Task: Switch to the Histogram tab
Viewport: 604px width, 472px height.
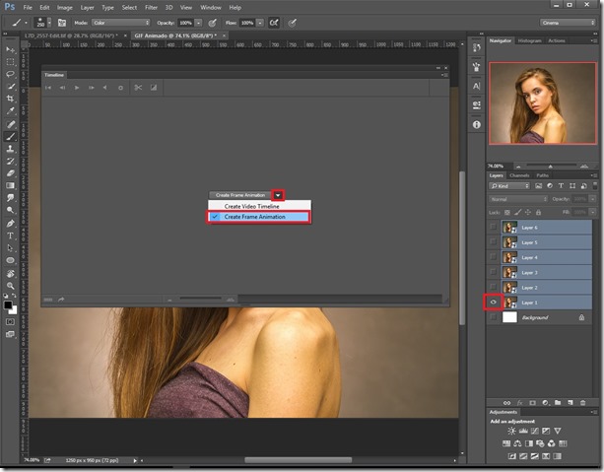Action: (x=529, y=40)
